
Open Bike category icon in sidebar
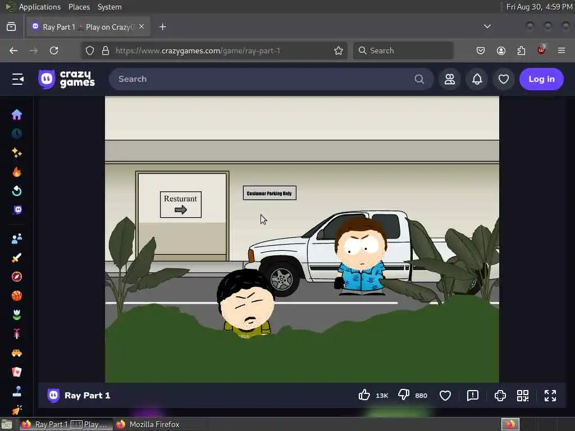coord(16,334)
